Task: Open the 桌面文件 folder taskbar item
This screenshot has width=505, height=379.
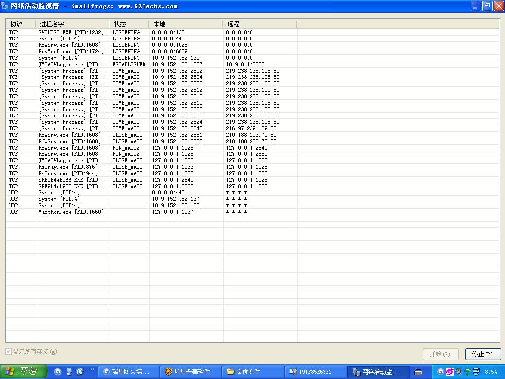Action: 252,372
